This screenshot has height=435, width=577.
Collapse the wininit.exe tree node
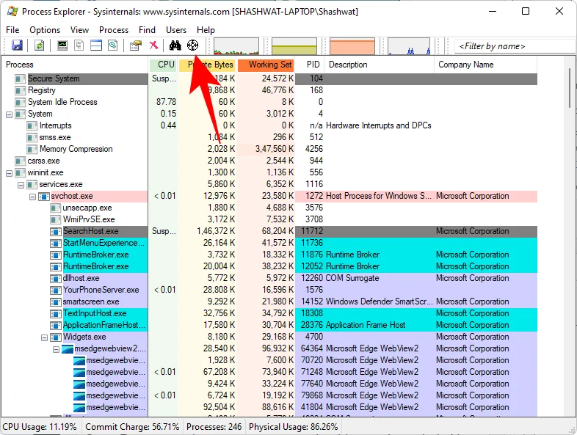[x=9, y=172]
